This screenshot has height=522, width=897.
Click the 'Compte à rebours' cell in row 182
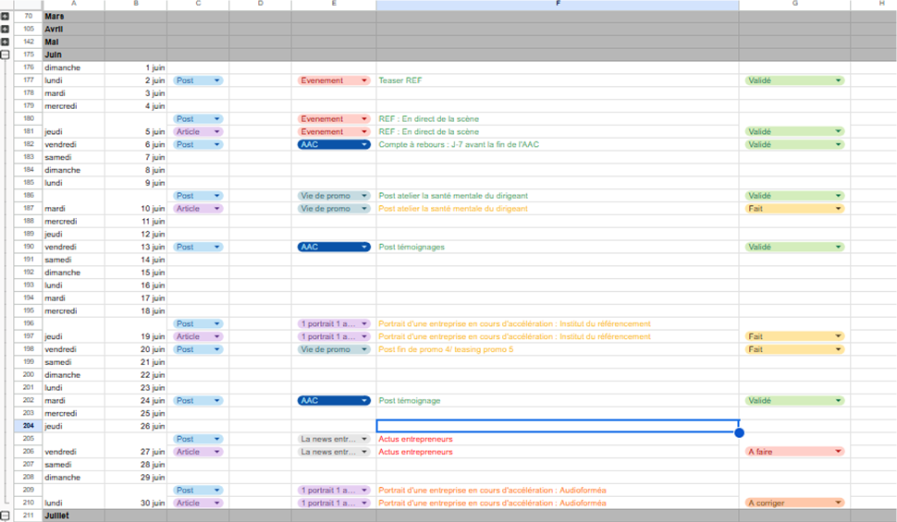555,145
